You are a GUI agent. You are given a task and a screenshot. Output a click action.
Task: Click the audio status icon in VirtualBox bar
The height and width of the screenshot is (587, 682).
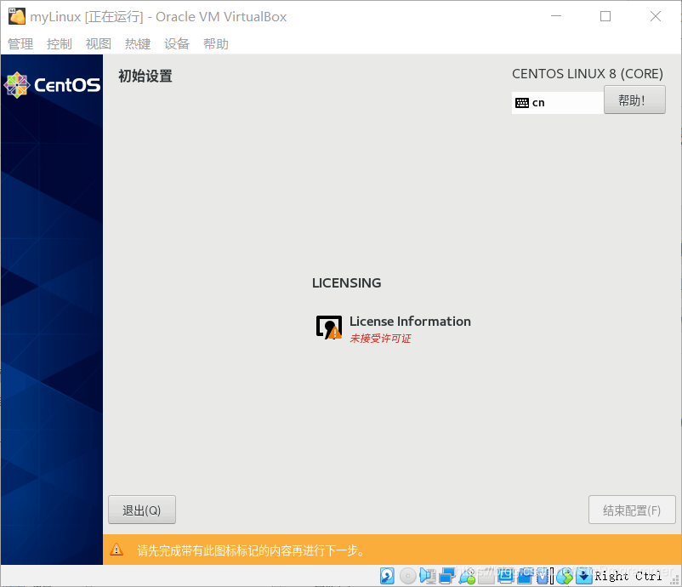[x=428, y=576]
